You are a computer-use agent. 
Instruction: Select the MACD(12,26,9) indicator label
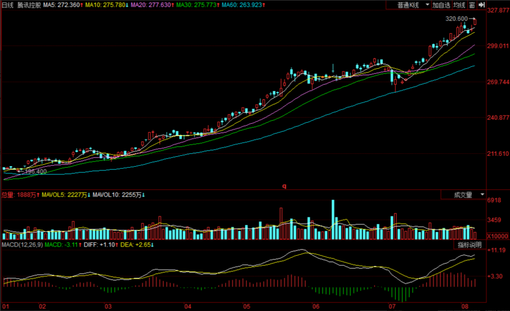click(22, 244)
